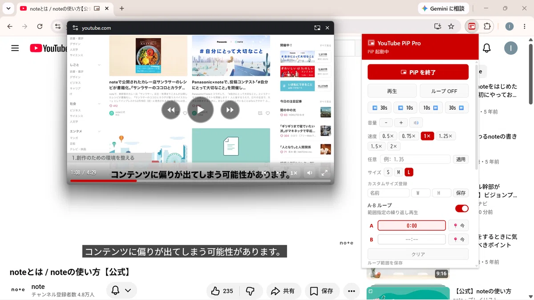Image resolution: width=534 pixels, height=300 pixels.
Task: Open the YouTube account avatar menu
Action: tap(511, 48)
